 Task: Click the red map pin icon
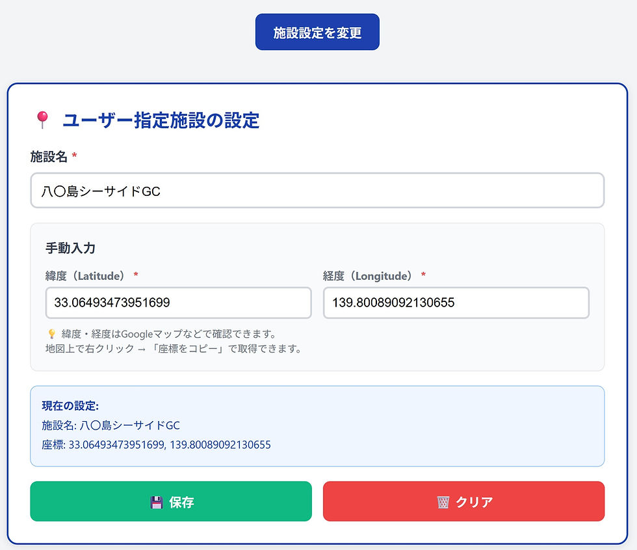point(42,120)
